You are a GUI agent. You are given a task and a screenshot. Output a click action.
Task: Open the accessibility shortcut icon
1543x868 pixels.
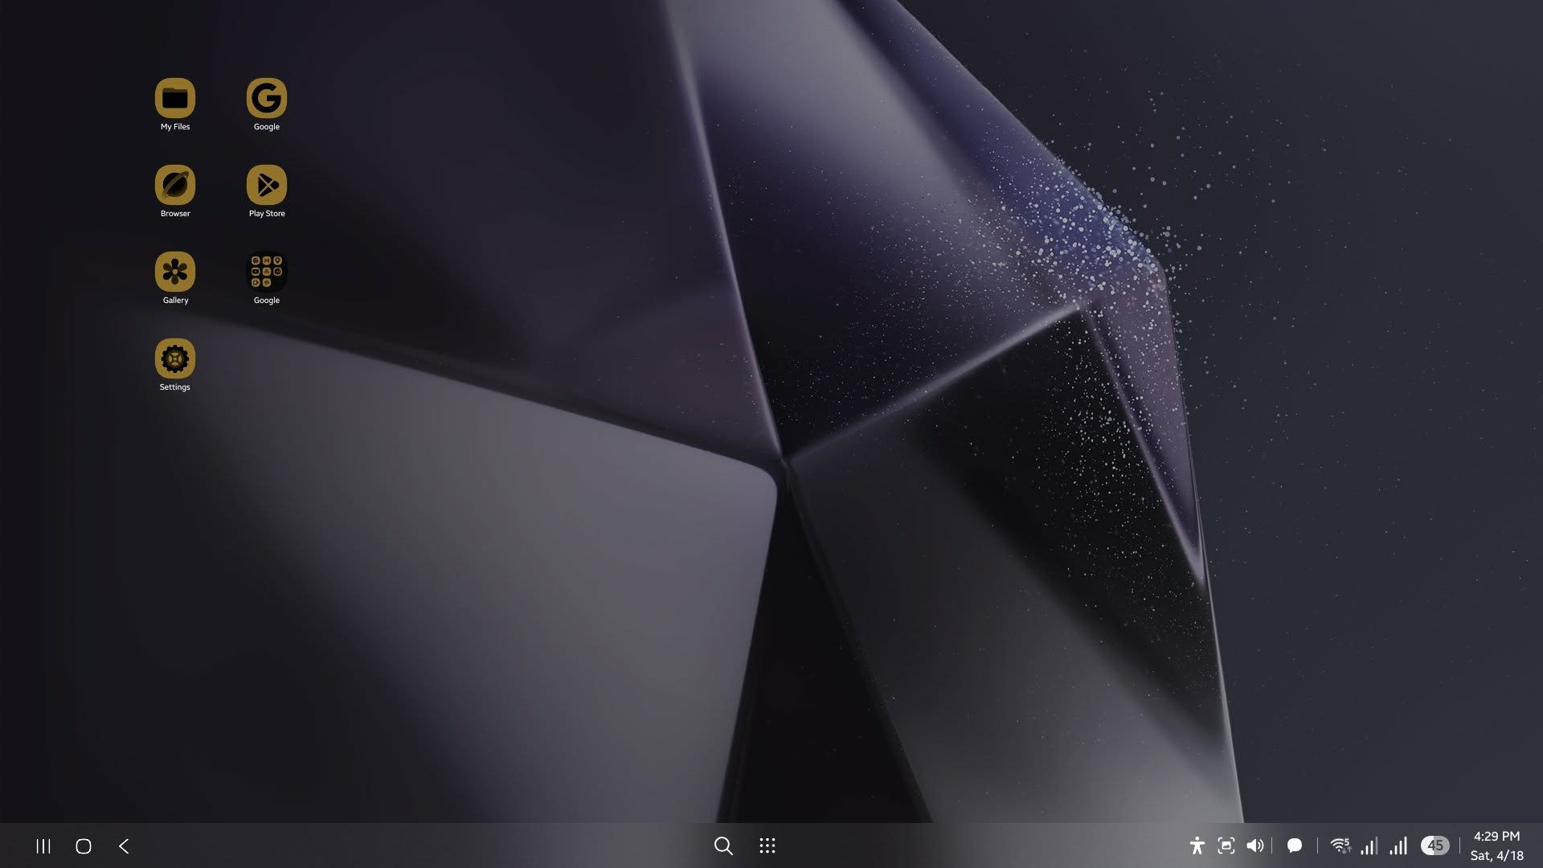(x=1197, y=845)
